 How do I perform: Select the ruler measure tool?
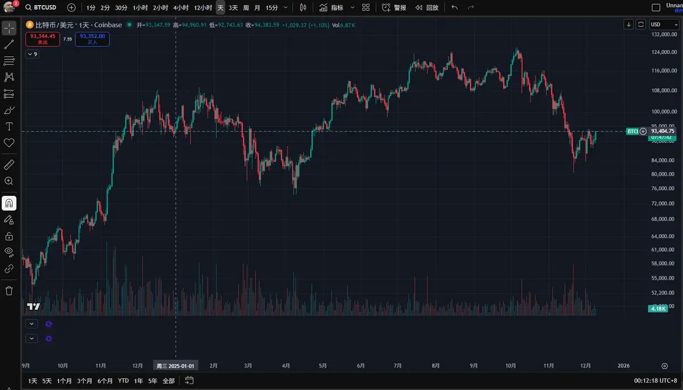pos(9,165)
